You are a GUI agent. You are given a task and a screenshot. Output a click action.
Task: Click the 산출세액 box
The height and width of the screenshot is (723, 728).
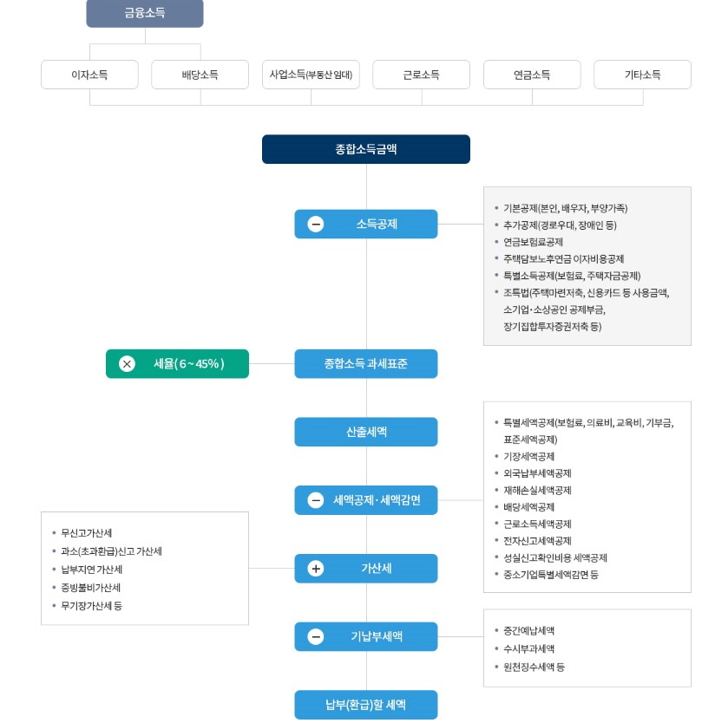coord(365,432)
